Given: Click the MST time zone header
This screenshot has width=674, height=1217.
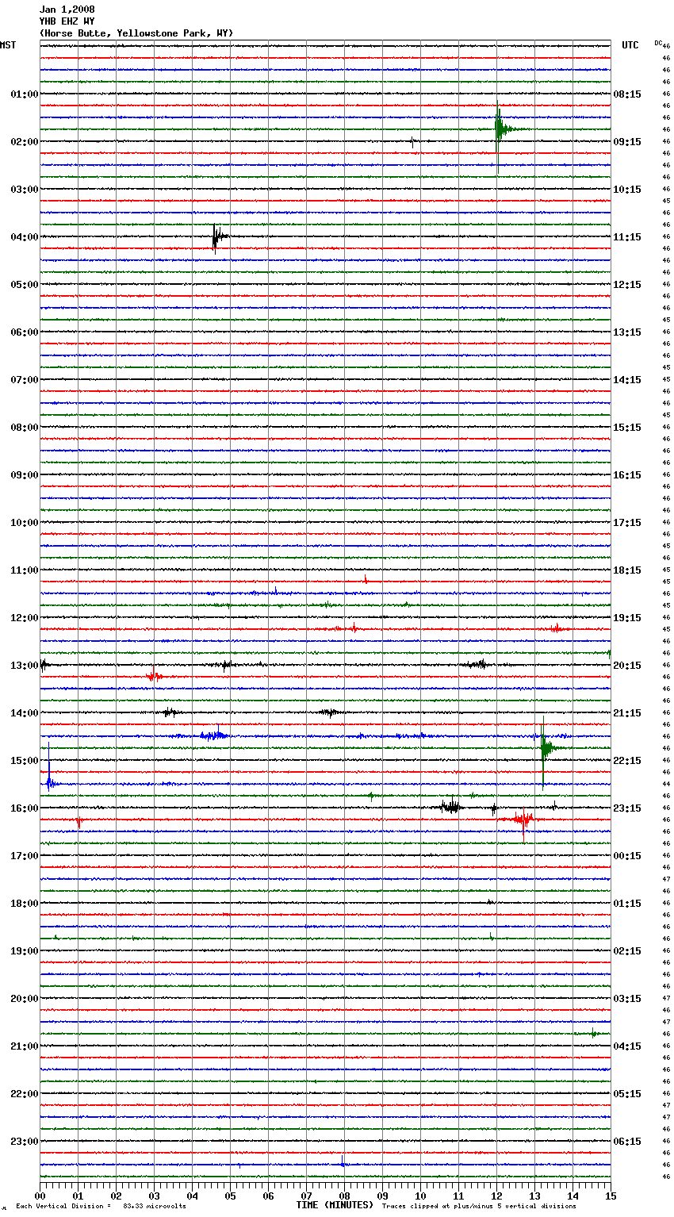Looking at the screenshot, I should tap(8, 45).
